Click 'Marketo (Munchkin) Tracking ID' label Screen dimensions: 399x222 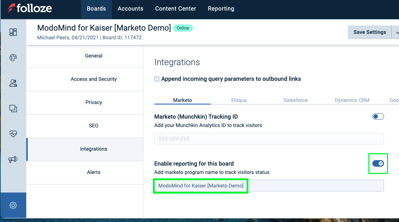(x=196, y=117)
